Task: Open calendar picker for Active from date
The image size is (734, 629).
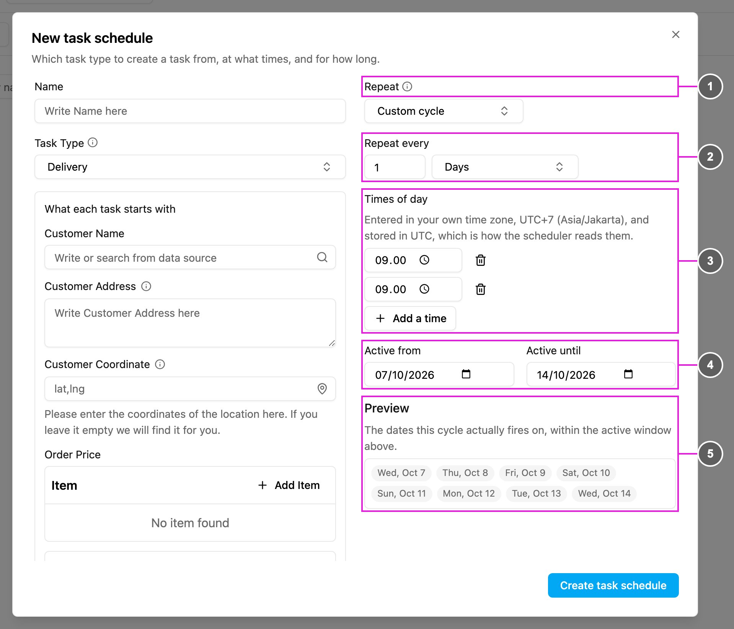Action: pos(466,374)
